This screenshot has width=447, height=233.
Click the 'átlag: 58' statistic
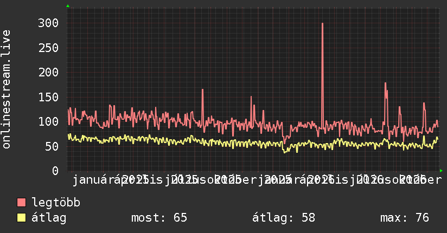[x=284, y=218]
